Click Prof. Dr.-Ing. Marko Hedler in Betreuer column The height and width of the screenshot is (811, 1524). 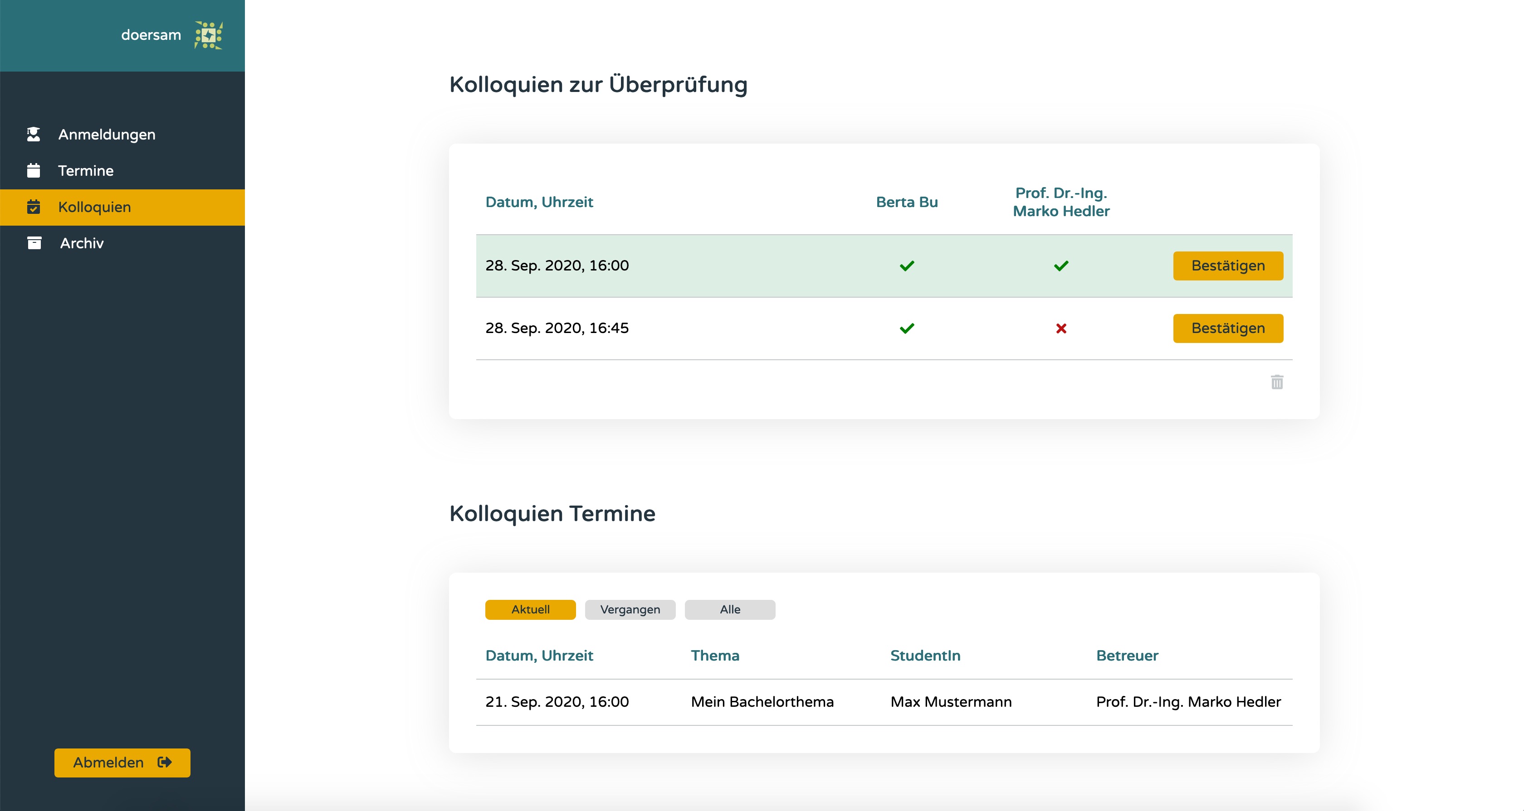1188,702
